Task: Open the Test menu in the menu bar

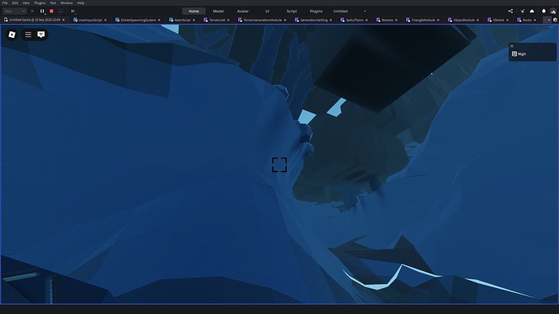Action: pos(53,3)
